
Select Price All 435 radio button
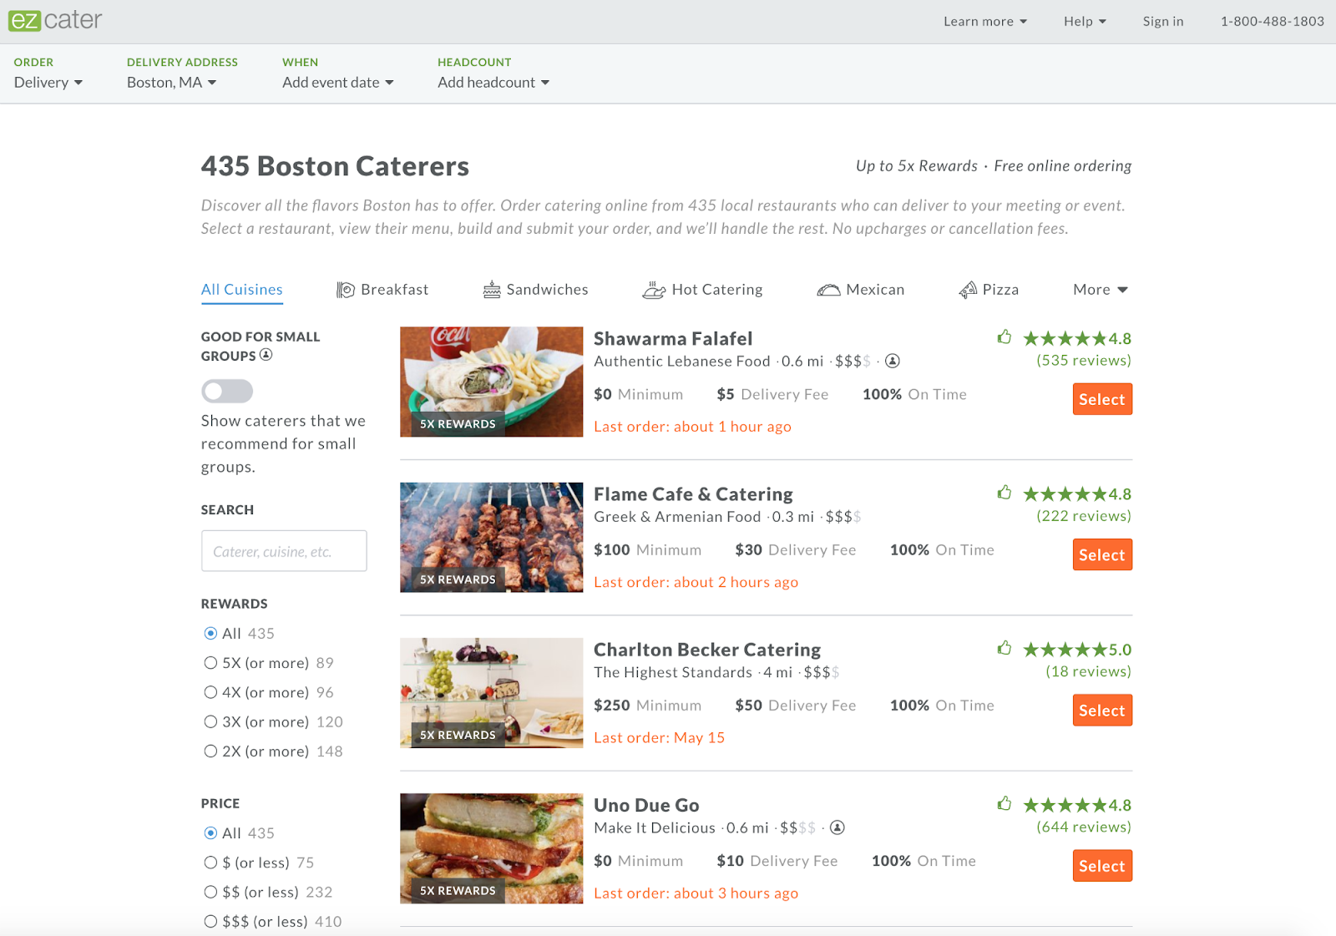point(210,833)
